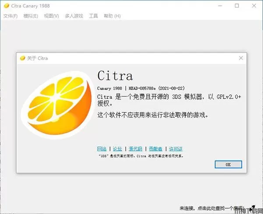Viewport: 263px width, 214px height.
Task: Maximize the Citra Canary window
Action: pos(237,6)
